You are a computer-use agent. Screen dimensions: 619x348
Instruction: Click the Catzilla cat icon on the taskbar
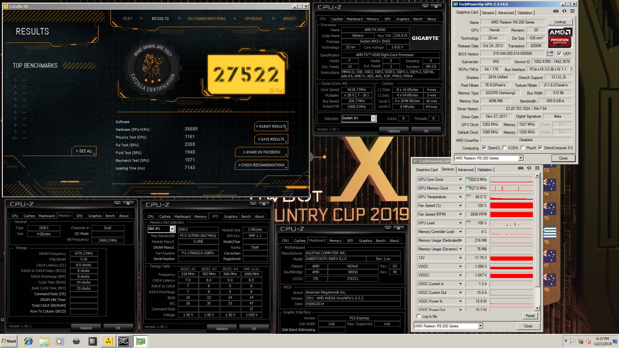click(76, 341)
